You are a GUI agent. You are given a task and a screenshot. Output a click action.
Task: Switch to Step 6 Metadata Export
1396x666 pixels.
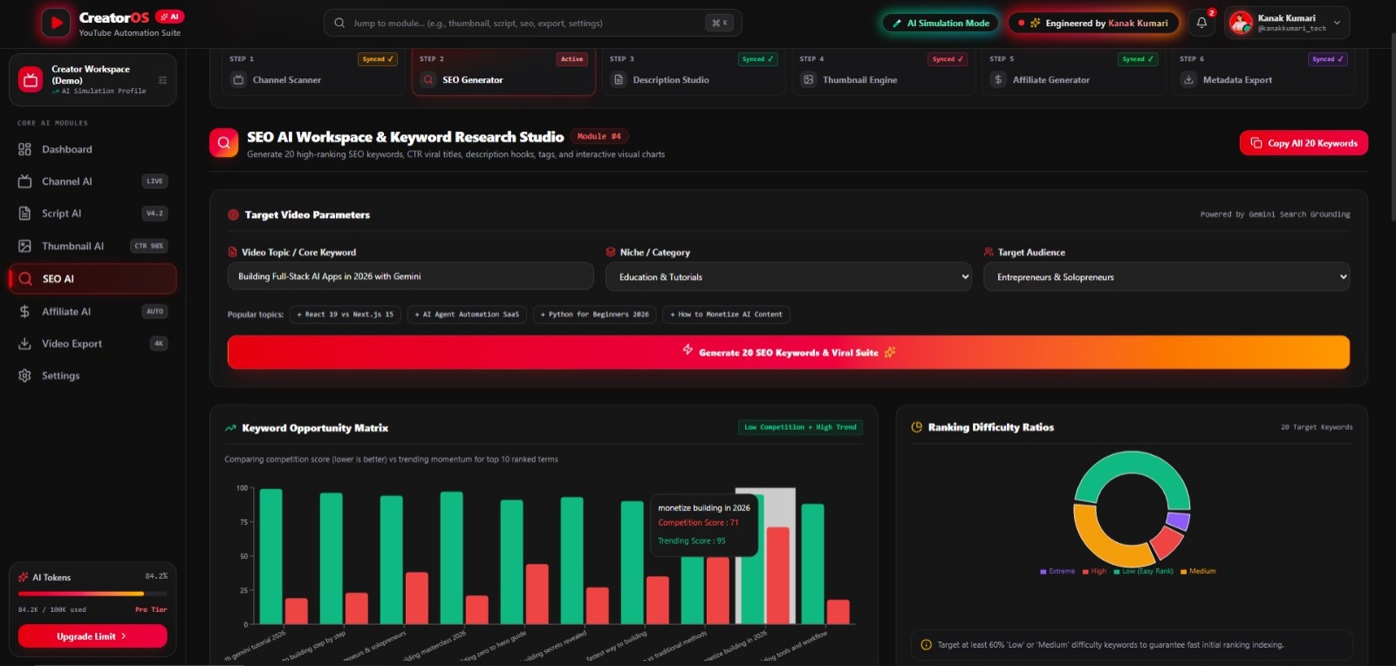pos(1263,71)
